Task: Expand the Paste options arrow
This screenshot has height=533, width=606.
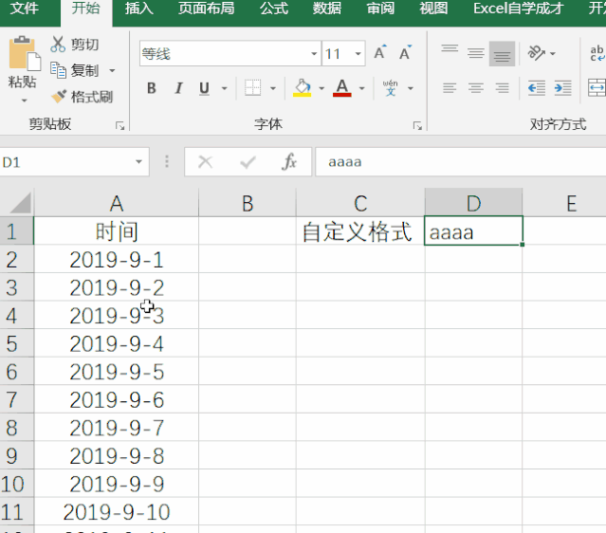Action: click(24, 101)
